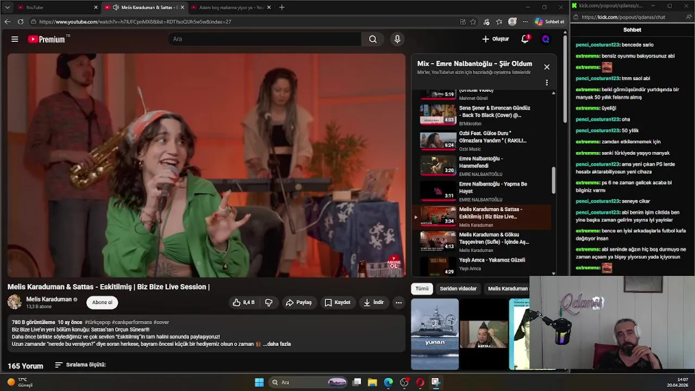Image resolution: width=695 pixels, height=391 pixels.
Task: Open Edge tab actions dropdown
Action: pyautogui.click(x=7, y=7)
